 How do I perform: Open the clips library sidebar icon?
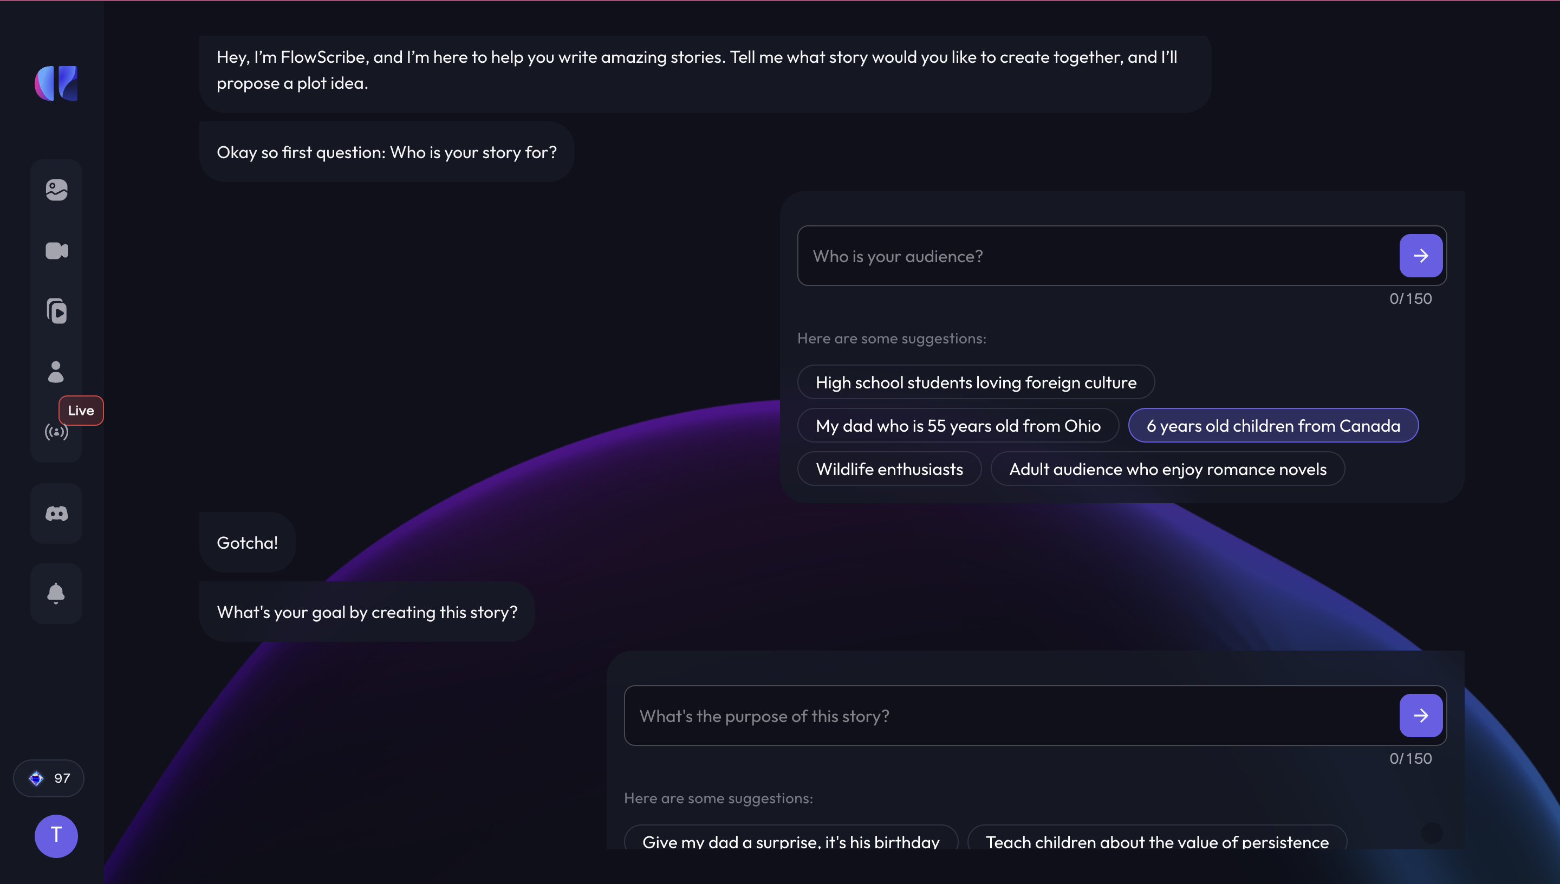click(56, 311)
